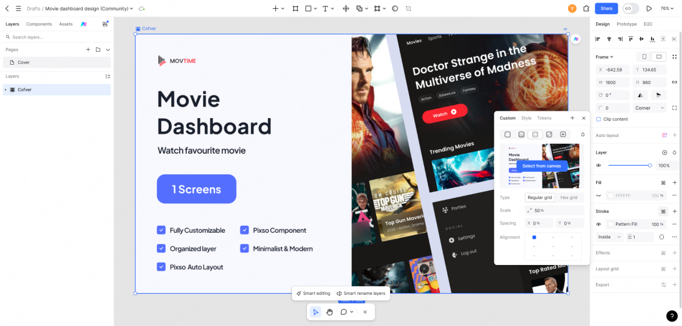Open the Export settings sliders icon
The width and height of the screenshot is (682, 326).
click(664, 285)
